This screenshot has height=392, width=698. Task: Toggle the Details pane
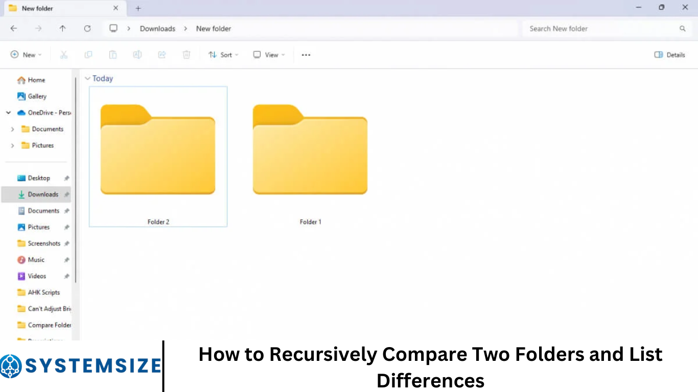[x=670, y=55]
